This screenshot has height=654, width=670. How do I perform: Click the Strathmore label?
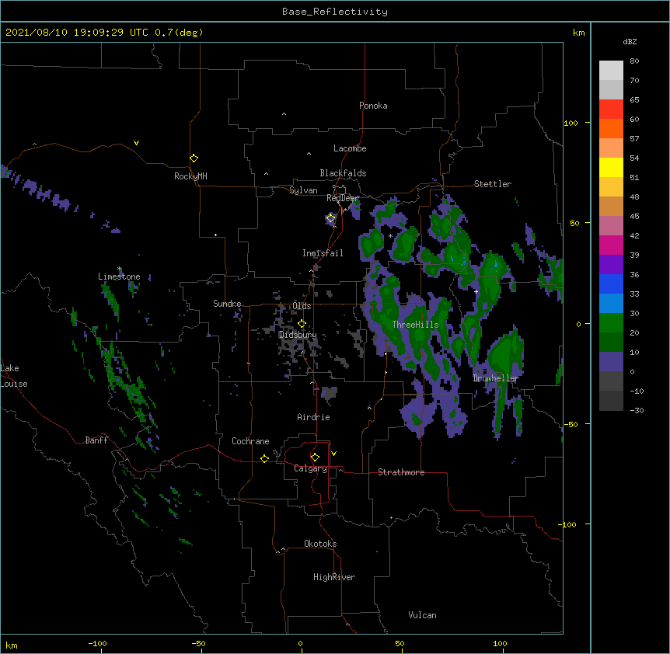(401, 472)
